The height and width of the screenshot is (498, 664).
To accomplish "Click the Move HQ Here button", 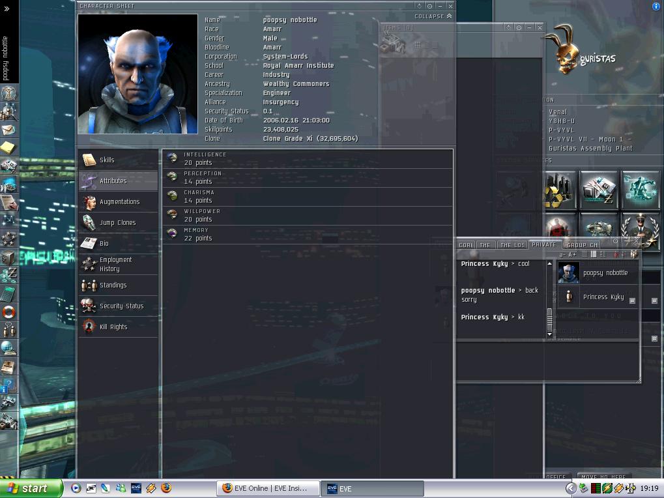I will click(603, 476).
